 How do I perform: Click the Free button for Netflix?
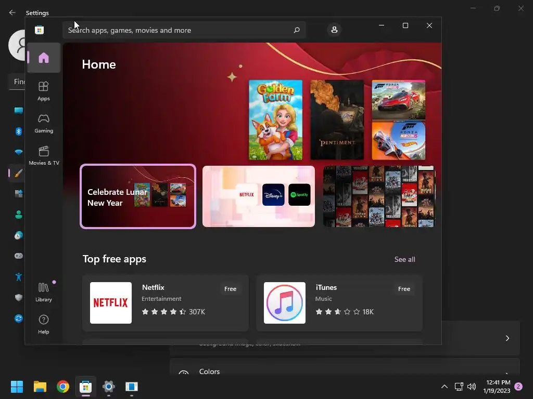[x=230, y=289]
